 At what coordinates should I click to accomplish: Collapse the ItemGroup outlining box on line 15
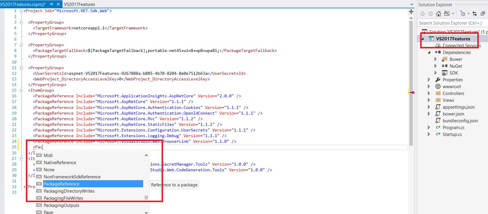(21, 90)
